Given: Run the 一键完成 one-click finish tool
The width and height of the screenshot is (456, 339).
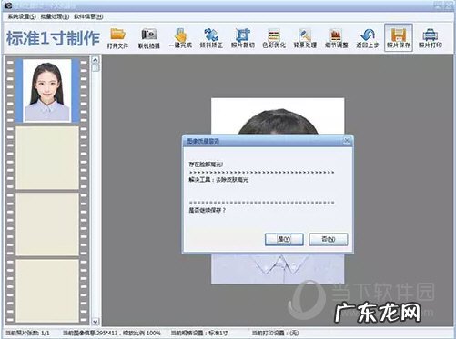Looking at the screenshot, I should [180, 38].
